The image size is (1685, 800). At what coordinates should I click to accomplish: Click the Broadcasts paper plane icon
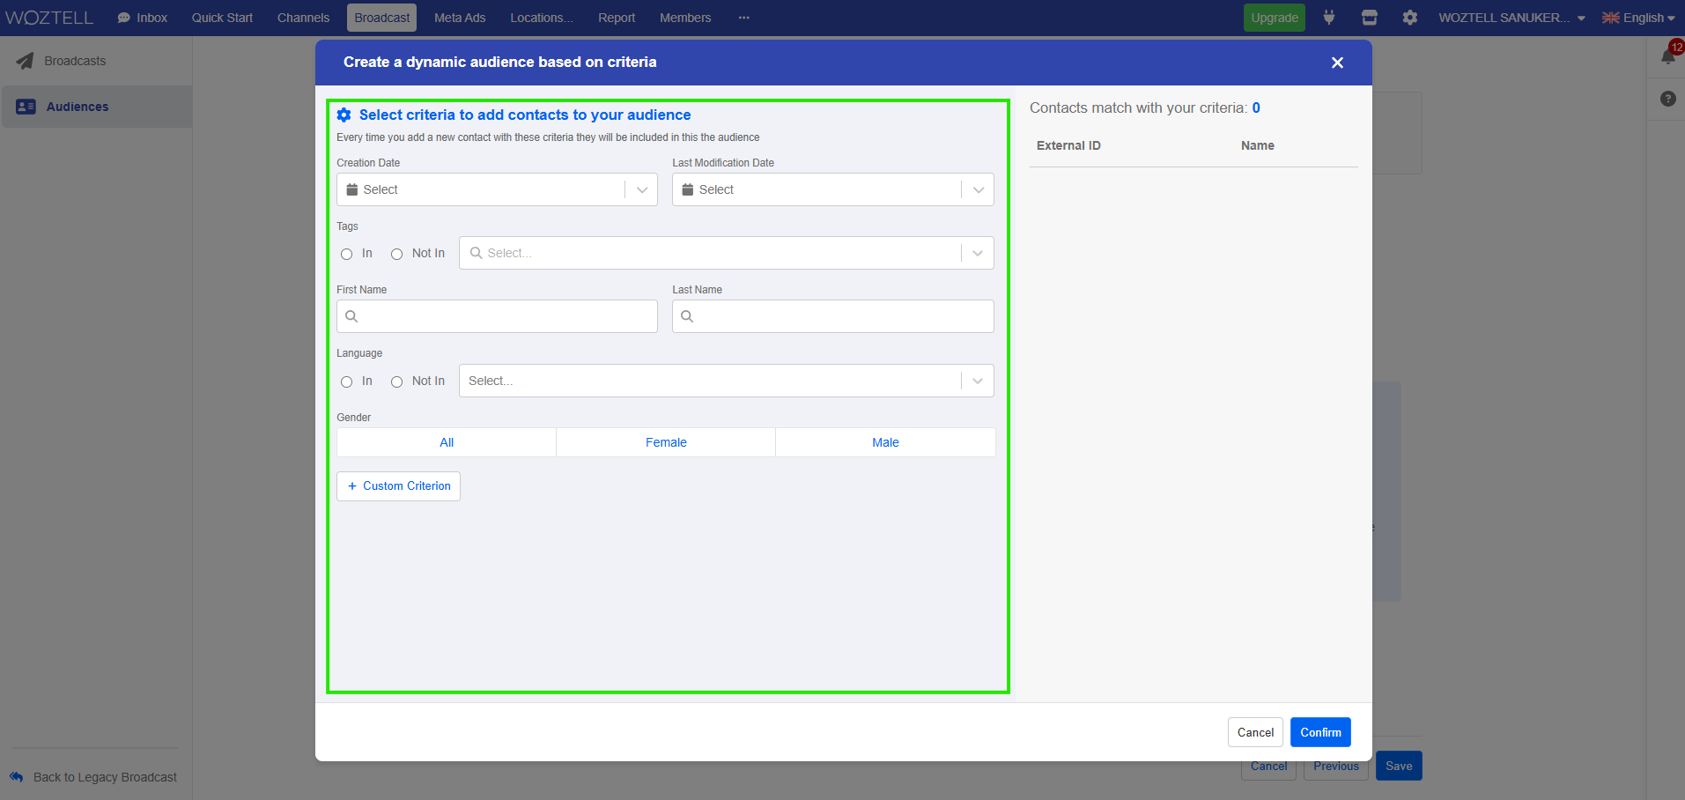[x=25, y=61]
